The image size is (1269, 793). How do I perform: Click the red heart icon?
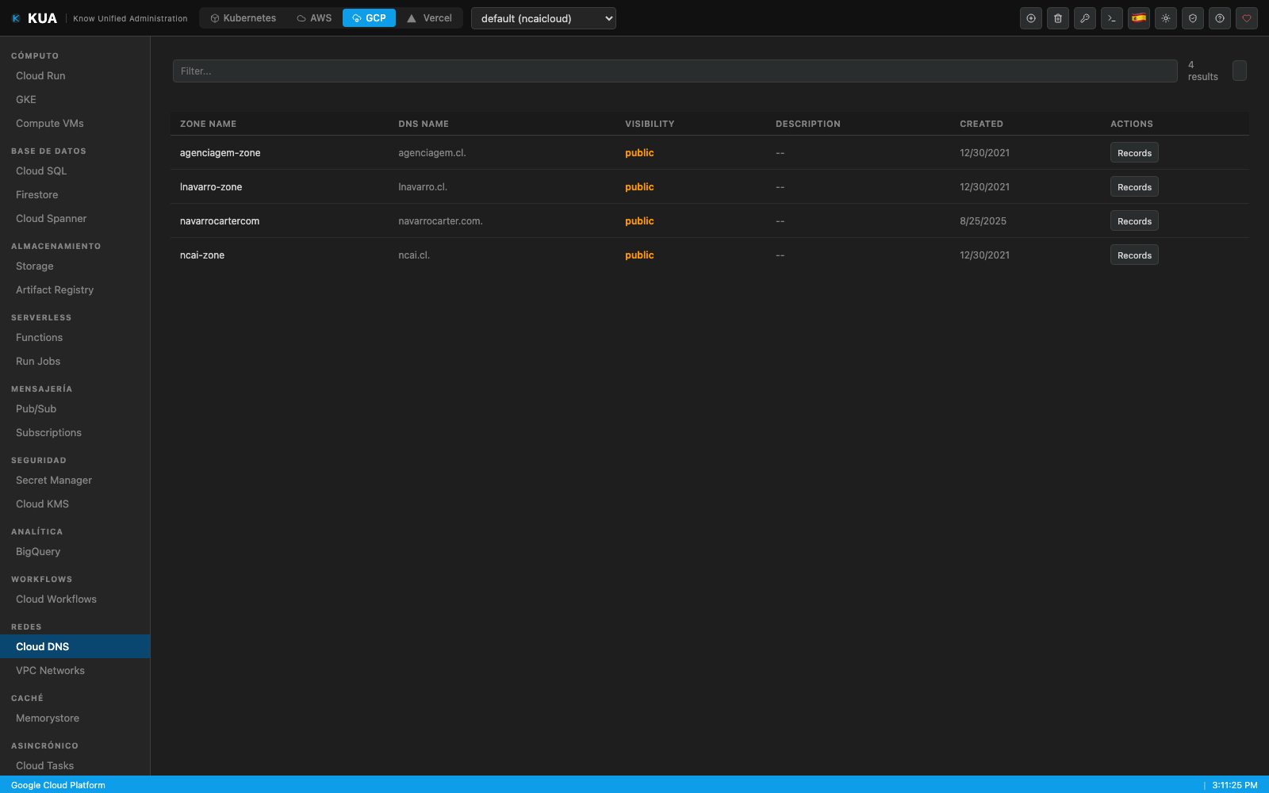click(1247, 18)
